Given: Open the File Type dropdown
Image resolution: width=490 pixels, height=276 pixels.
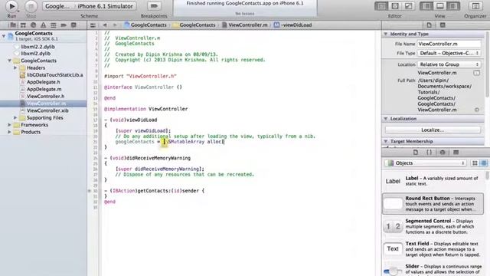Looking at the screenshot, I should click(x=449, y=53).
